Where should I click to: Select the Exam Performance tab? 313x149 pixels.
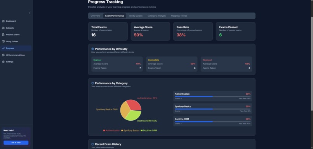coord(115,16)
